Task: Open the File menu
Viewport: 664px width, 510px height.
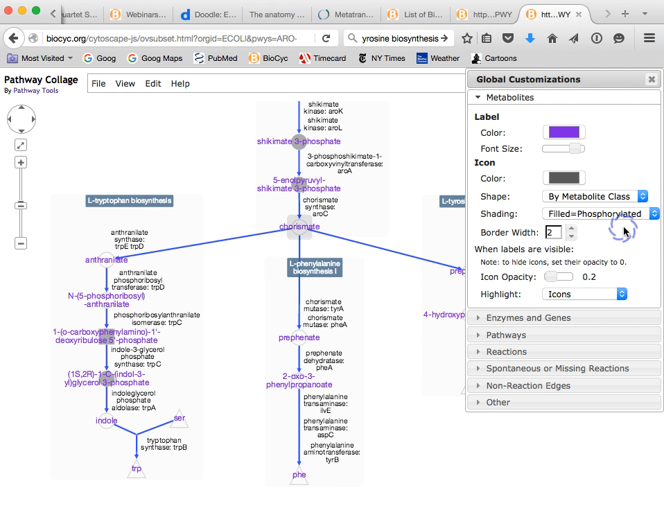Action: 98,84
